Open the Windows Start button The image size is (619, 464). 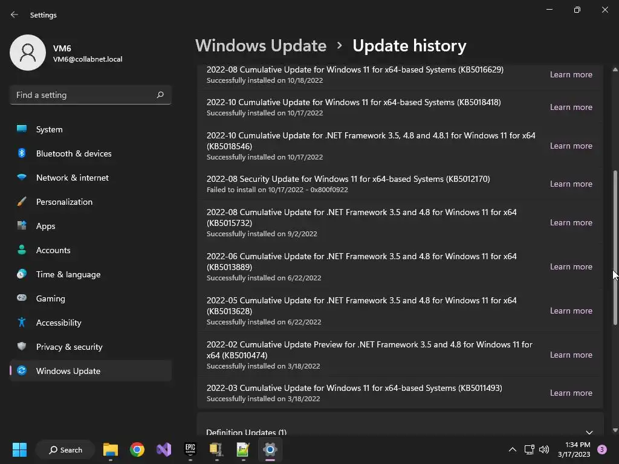(x=19, y=449)
